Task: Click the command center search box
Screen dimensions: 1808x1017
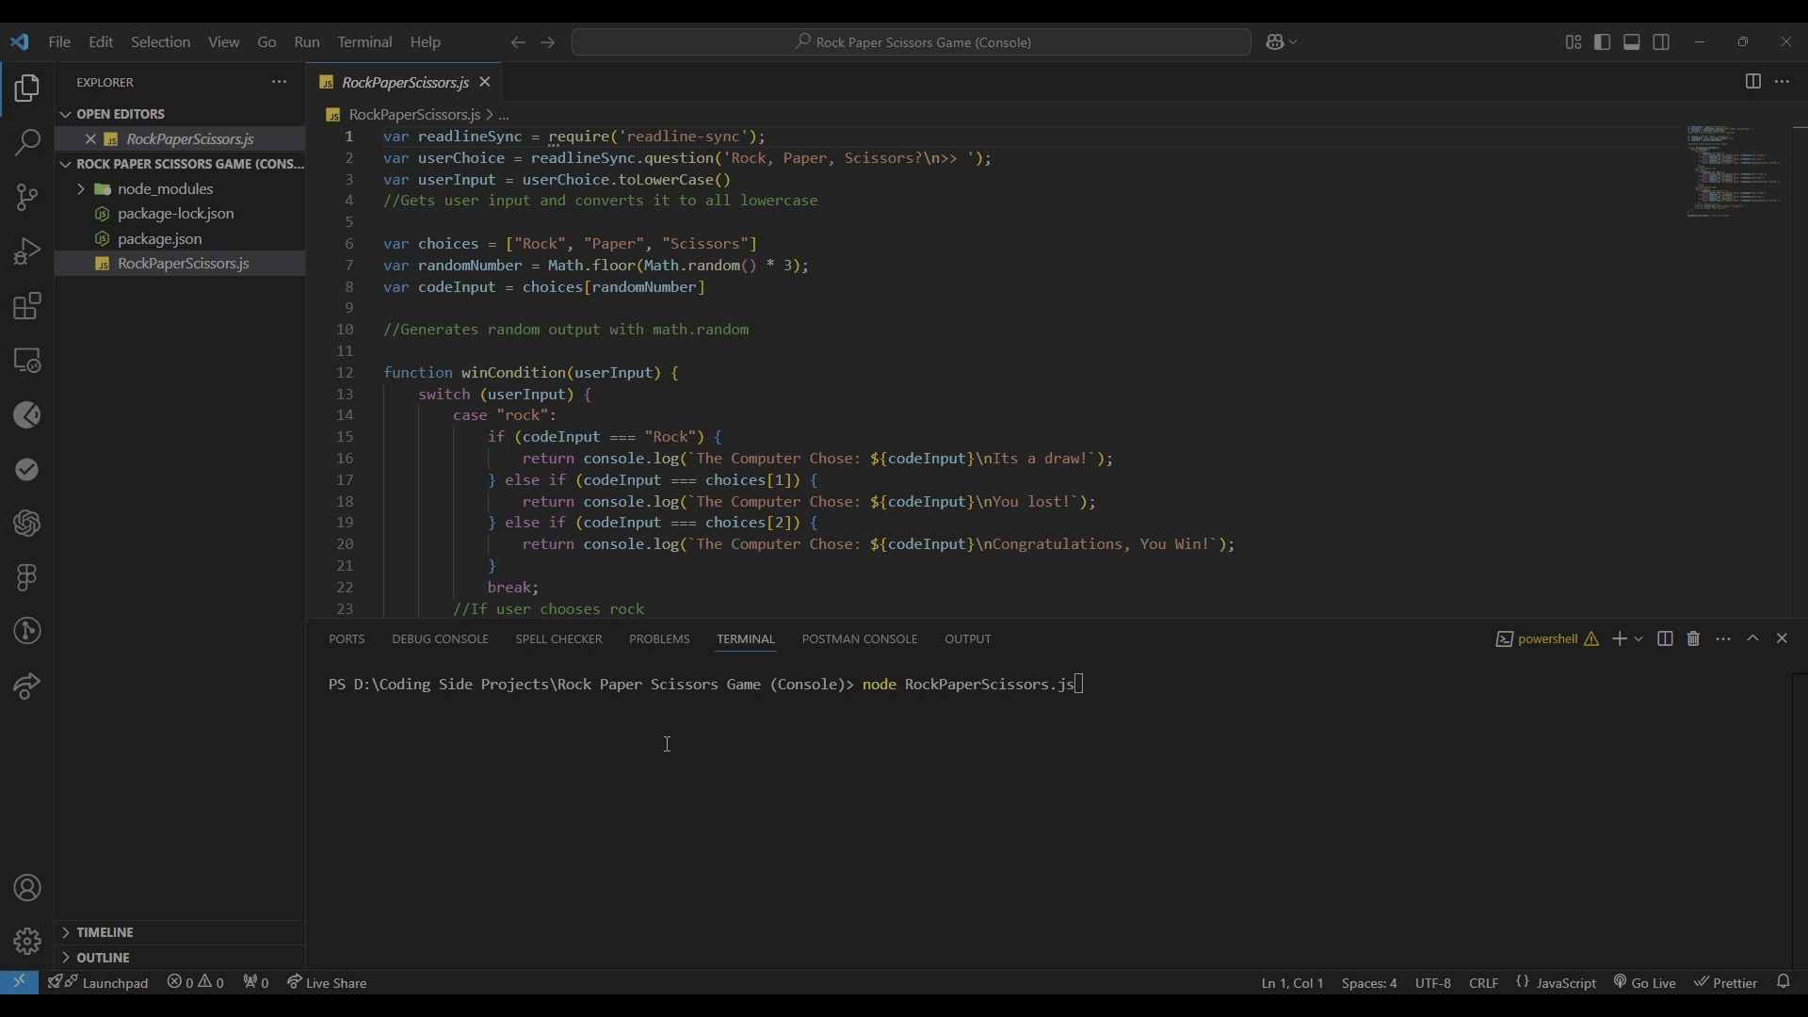Action: coord(911,42)
